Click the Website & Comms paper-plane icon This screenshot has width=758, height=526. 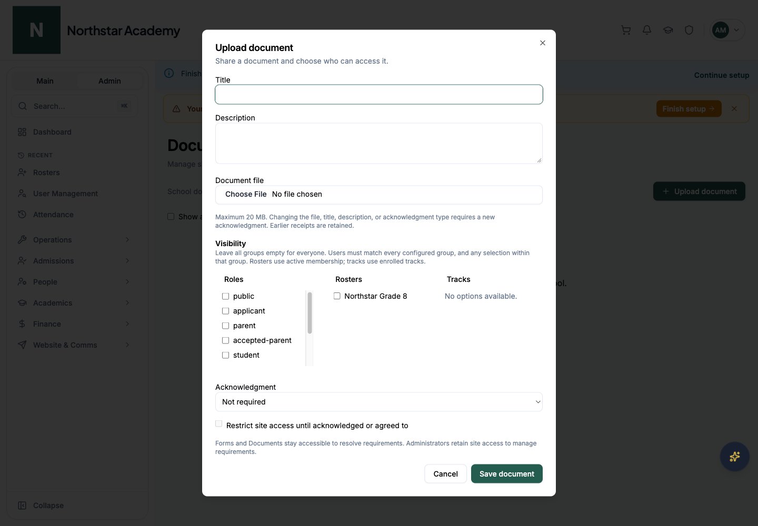[22, 345]
